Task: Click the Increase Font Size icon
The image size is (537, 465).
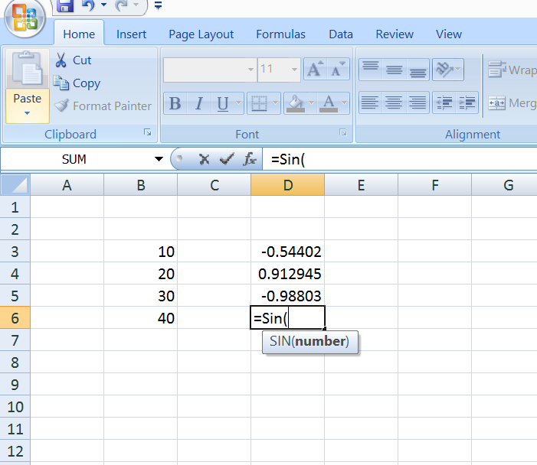Action: point(314,70)
